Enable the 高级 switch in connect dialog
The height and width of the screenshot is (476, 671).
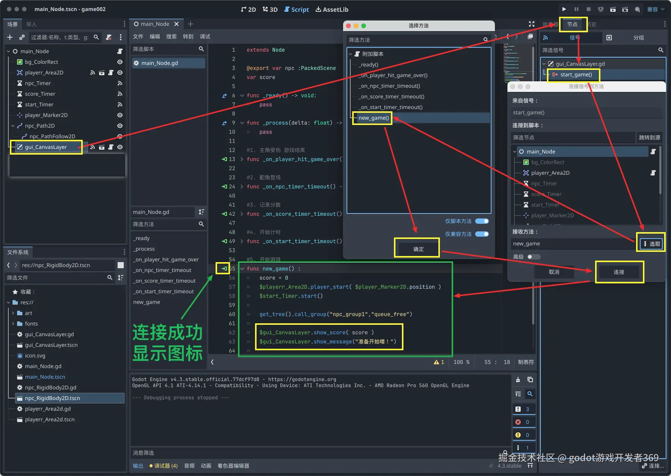[534, 257]
